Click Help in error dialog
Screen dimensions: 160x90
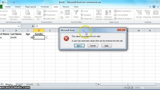click(x=106, y=46)
